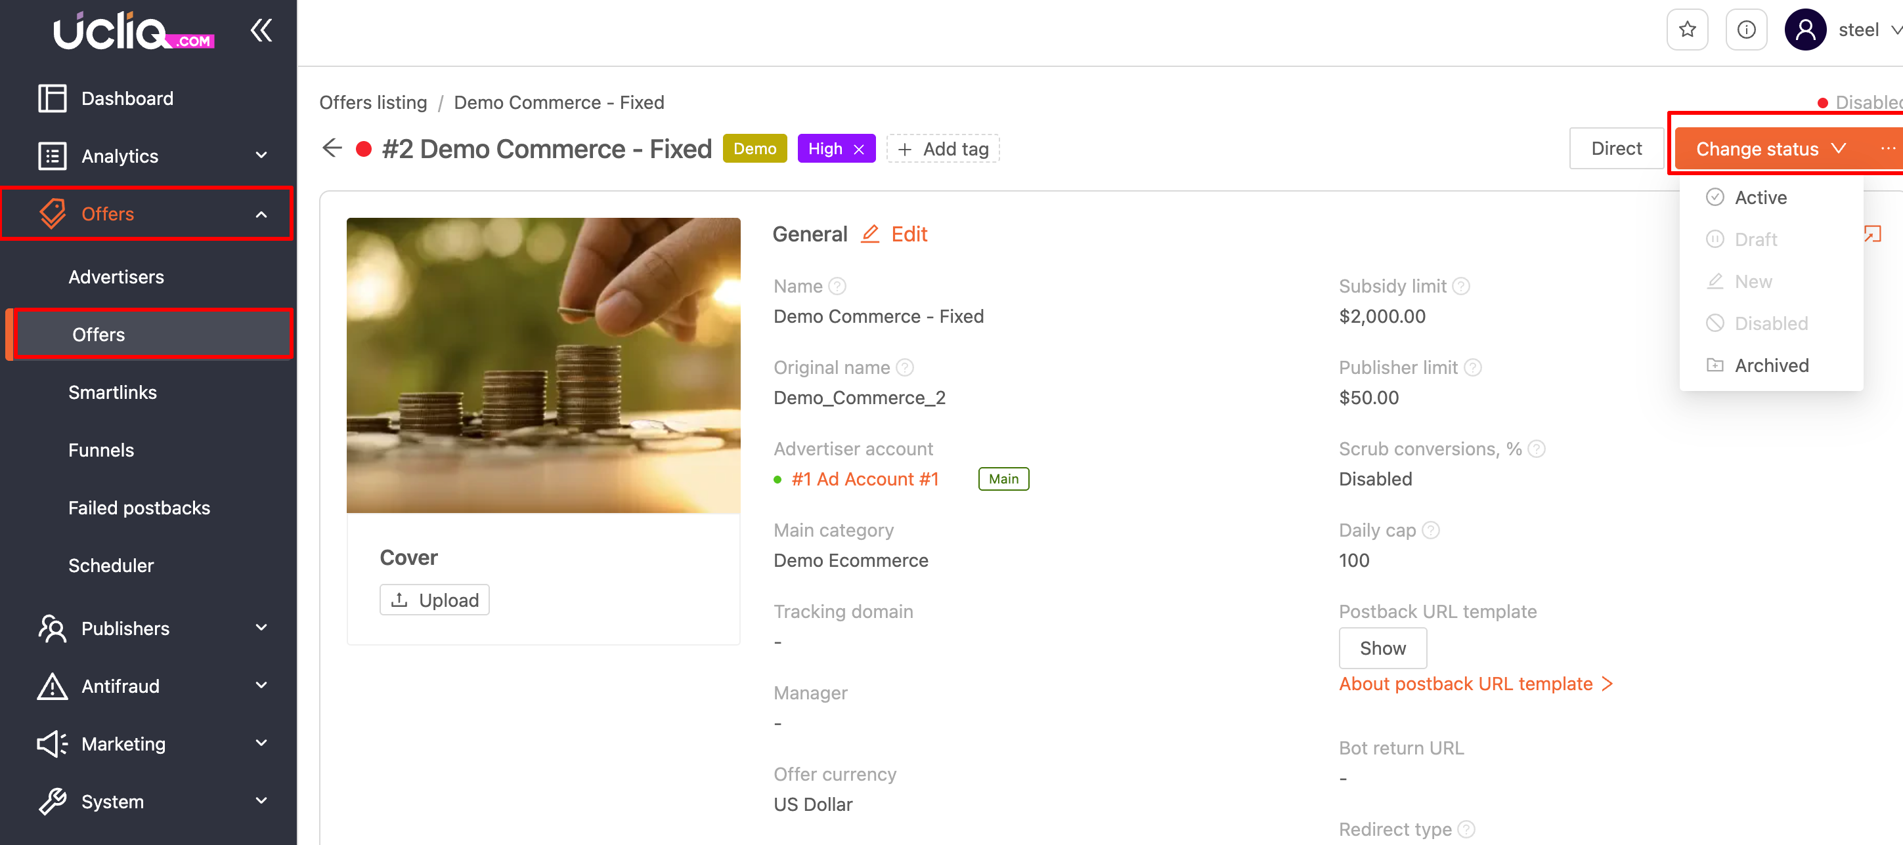
Task: Click Upload cover button
Action: pyautogui.click(x=435, y=600)
